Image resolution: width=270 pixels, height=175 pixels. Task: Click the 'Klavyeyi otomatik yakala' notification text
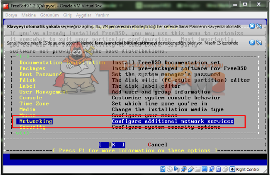coord(33,26)
